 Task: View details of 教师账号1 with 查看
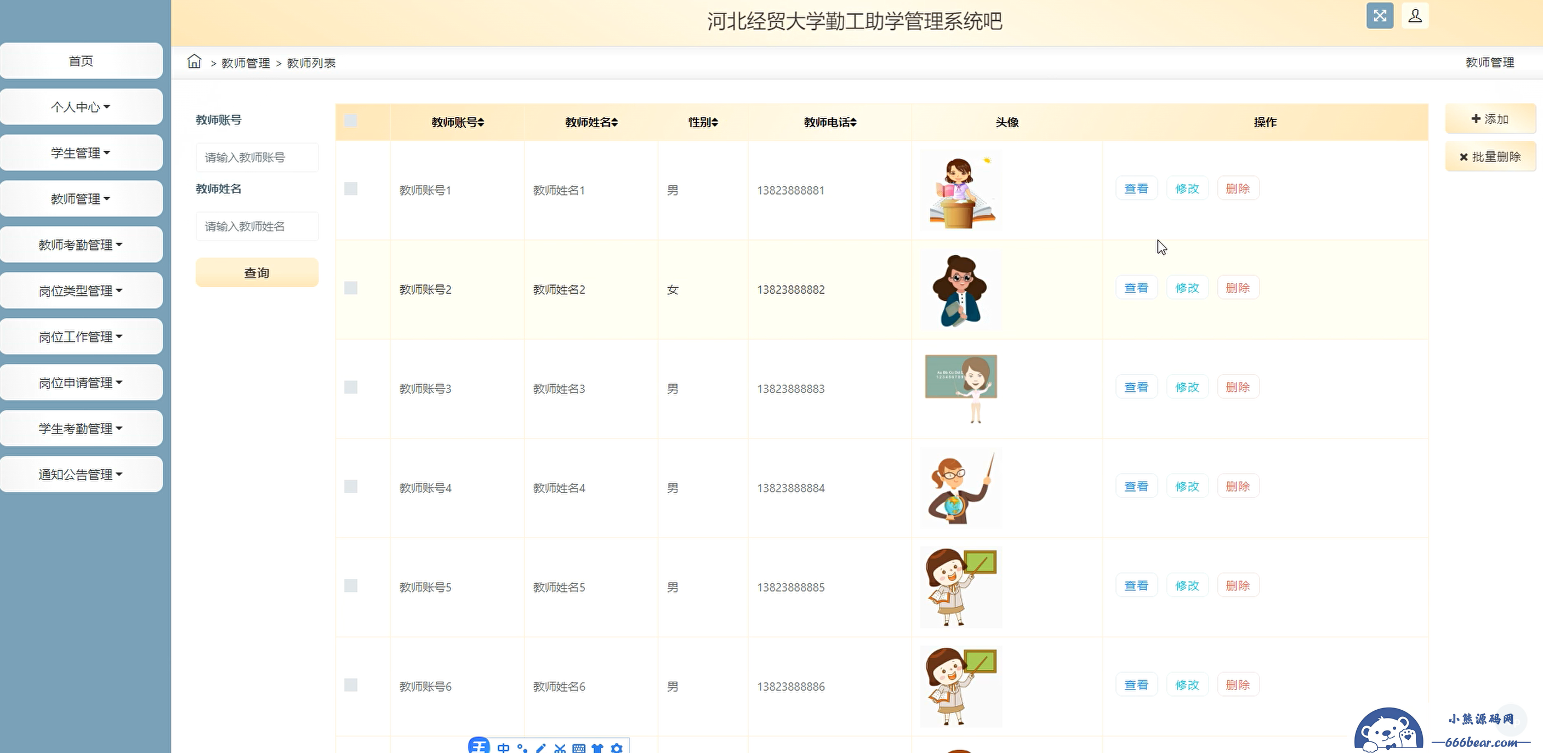coord(1136,189)
